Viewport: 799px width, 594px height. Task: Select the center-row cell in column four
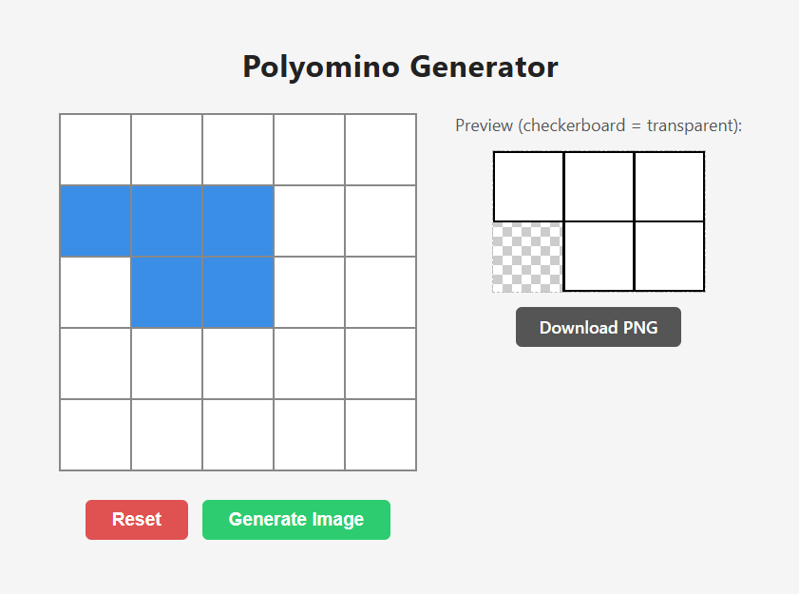[309, 293]
